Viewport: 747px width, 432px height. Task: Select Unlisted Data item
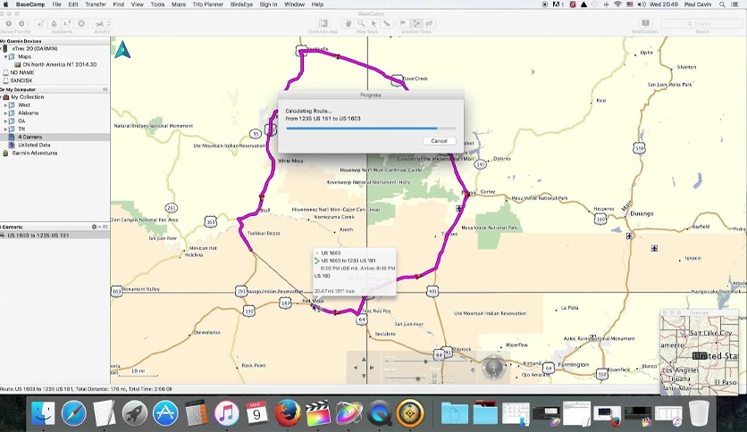point(34,145)
